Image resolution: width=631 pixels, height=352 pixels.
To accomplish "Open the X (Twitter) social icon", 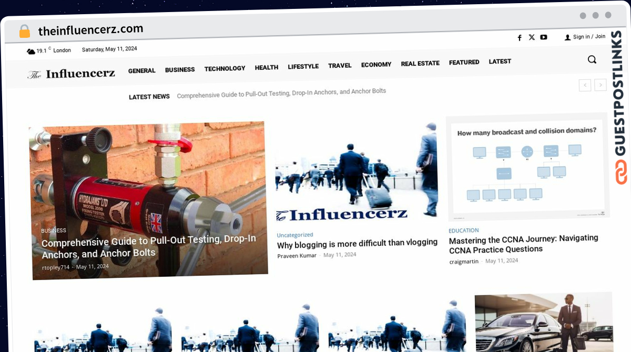I will pos(532,37).
